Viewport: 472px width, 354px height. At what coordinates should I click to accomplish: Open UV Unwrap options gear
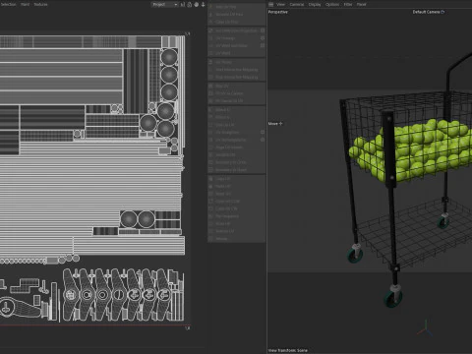(263, 37)
